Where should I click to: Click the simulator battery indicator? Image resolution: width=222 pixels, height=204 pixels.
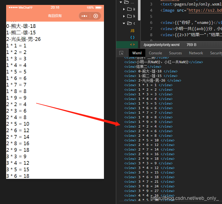[98, 7]
